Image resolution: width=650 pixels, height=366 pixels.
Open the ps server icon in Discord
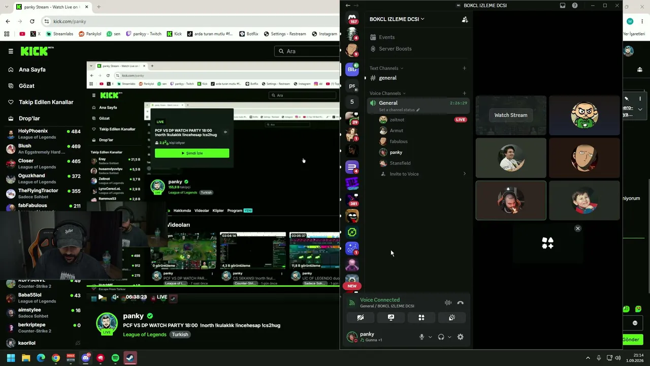[352, 86]
